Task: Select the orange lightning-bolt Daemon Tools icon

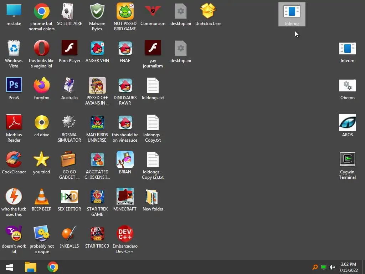Action: [14, 197]
